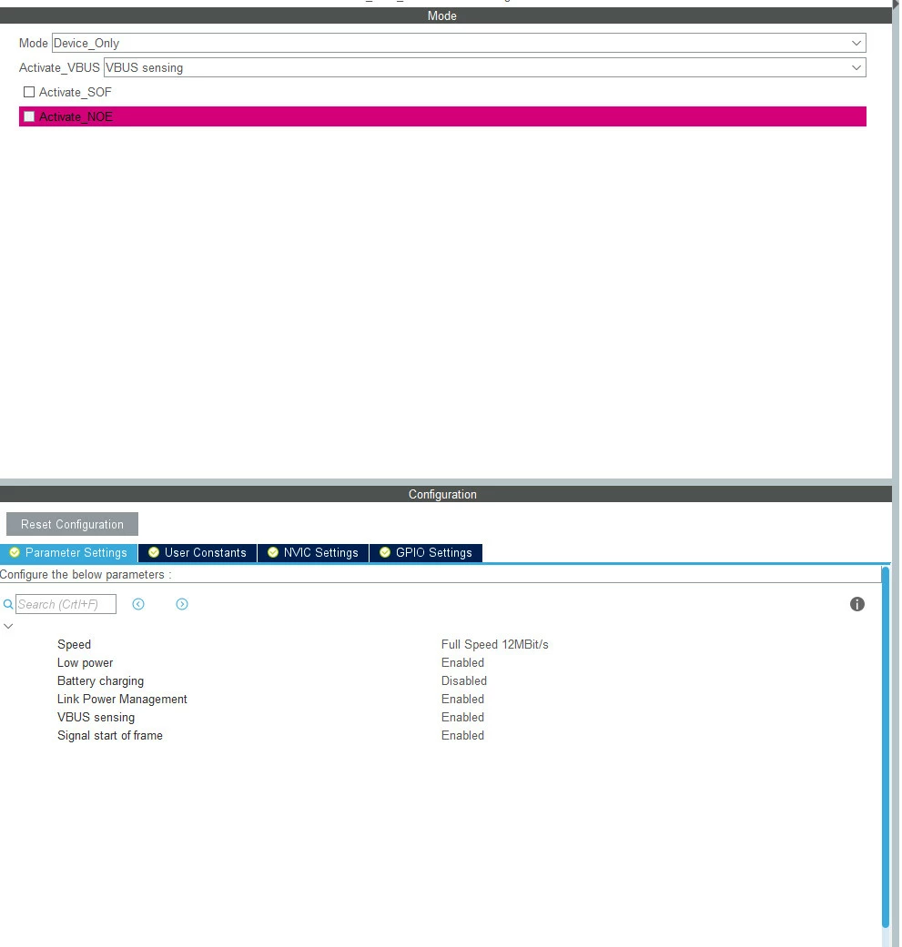Open the User Constants tab
Viewport: 902px width, 947px height.
click(x=198, y=552)
